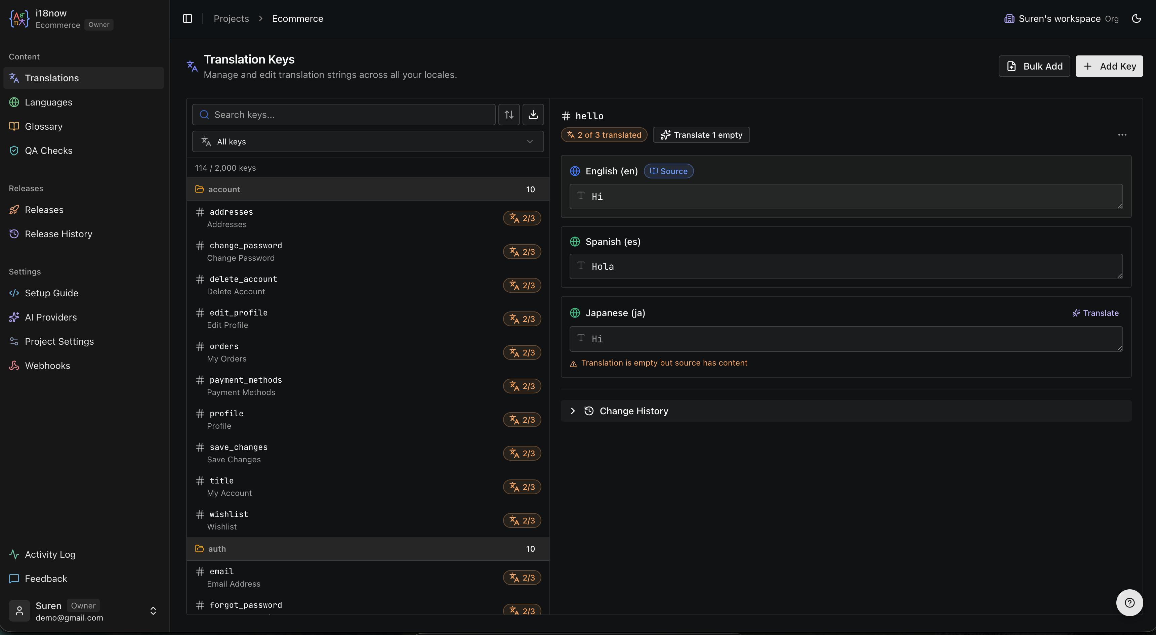Open AI Providers in sidebar
The image size is (1156, 635).
(51, 317)
